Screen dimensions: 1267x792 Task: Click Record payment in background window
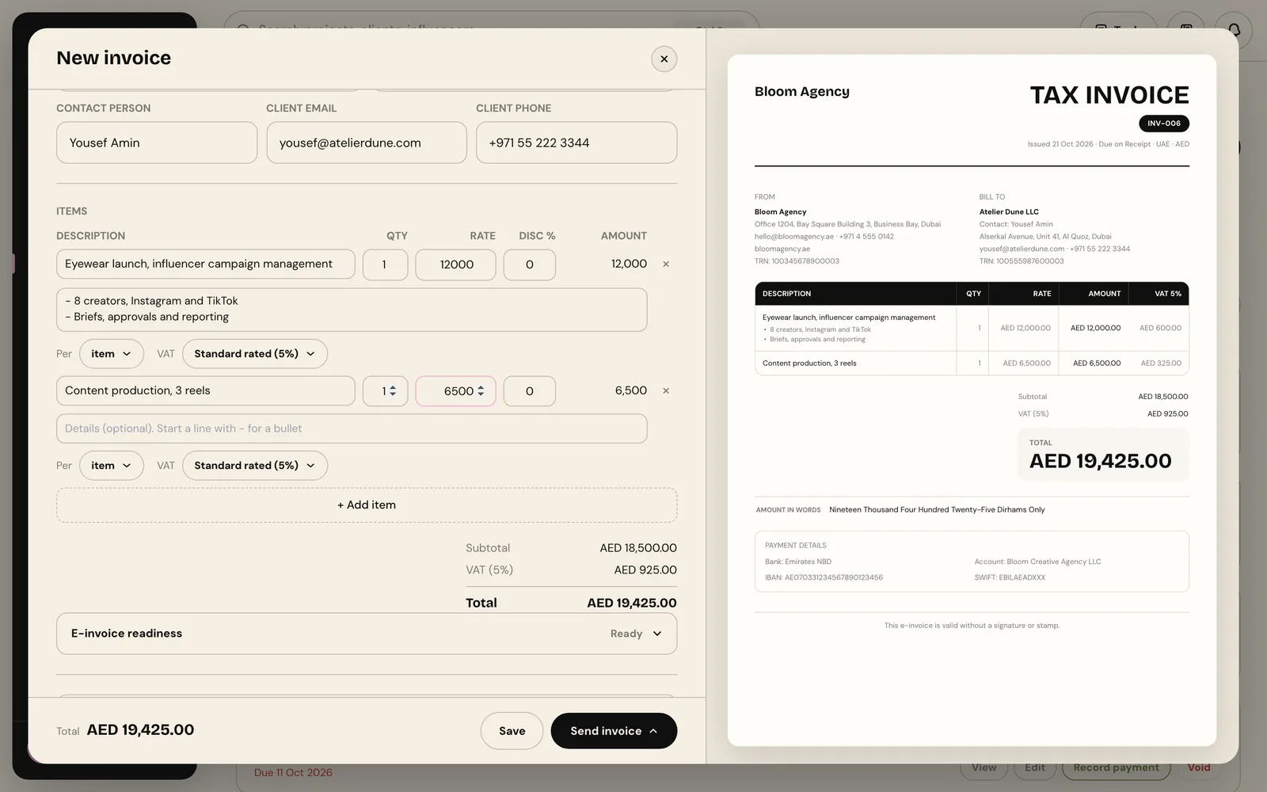click(1116, 767)
